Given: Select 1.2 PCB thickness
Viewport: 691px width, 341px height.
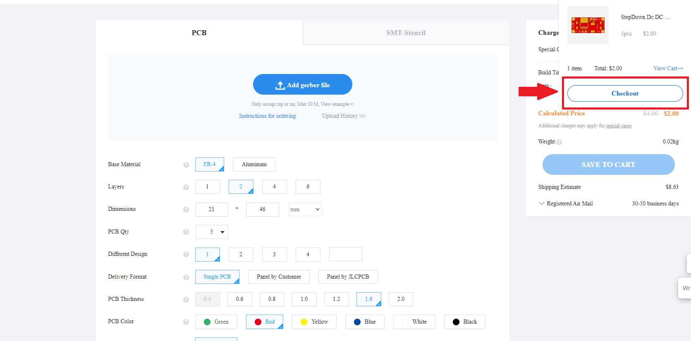Looking at the screenshot, I should click(x=337, y=299).
